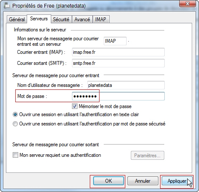199x192 pixels.
Task: Open the Sécurité tab
Action: pyautogui.click(x=61, y=19)
